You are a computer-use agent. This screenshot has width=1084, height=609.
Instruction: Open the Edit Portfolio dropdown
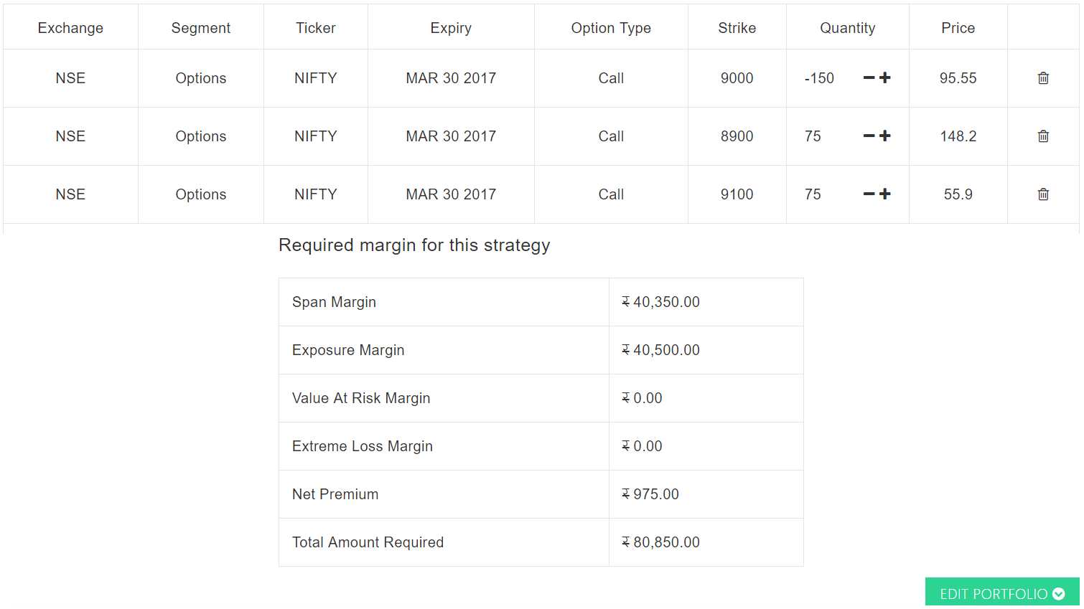click(1002, 593)
